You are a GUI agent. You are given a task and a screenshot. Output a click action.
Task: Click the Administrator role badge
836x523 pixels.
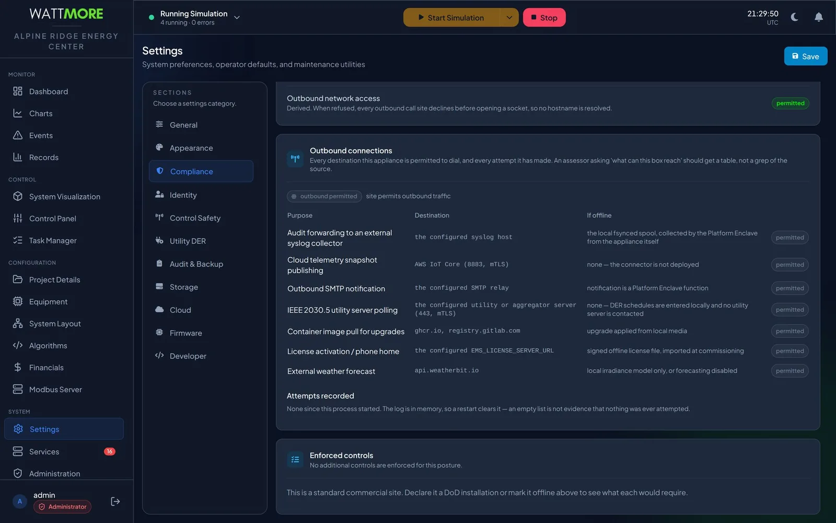(x=62, y=507)
